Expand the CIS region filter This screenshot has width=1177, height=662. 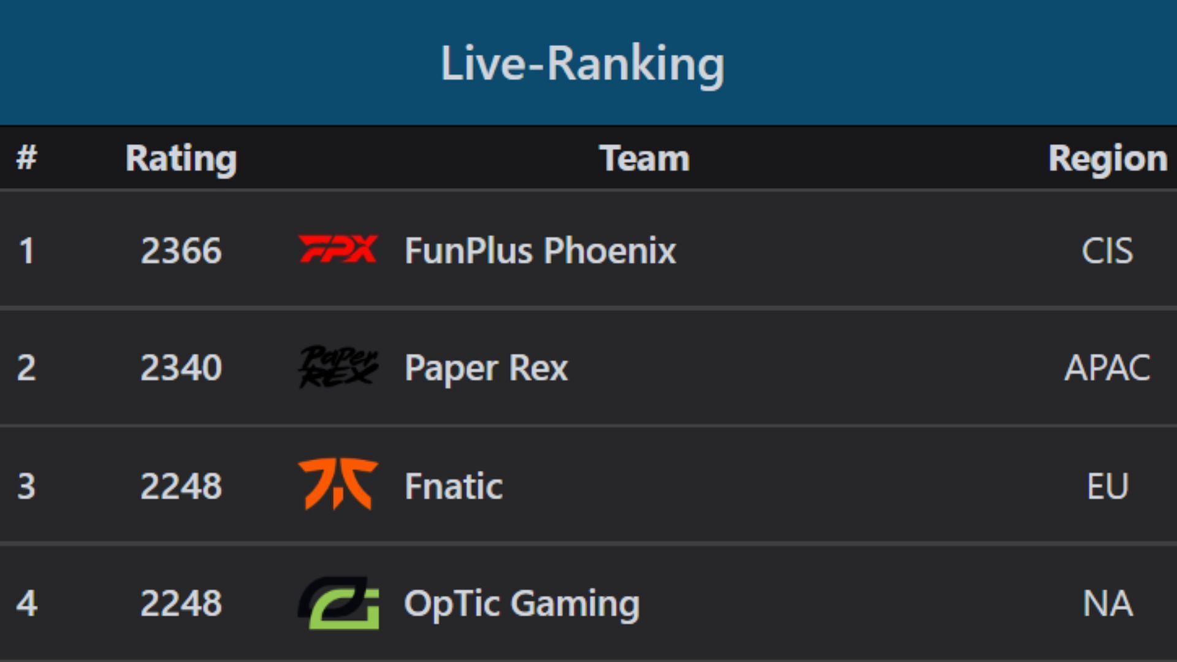pyautogui.click(x=1106, y=249)
